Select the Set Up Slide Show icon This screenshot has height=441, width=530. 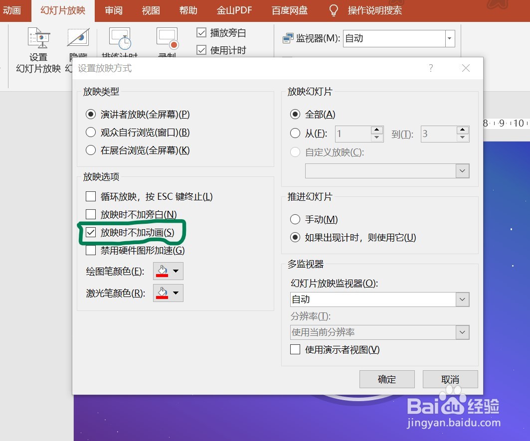38,38
